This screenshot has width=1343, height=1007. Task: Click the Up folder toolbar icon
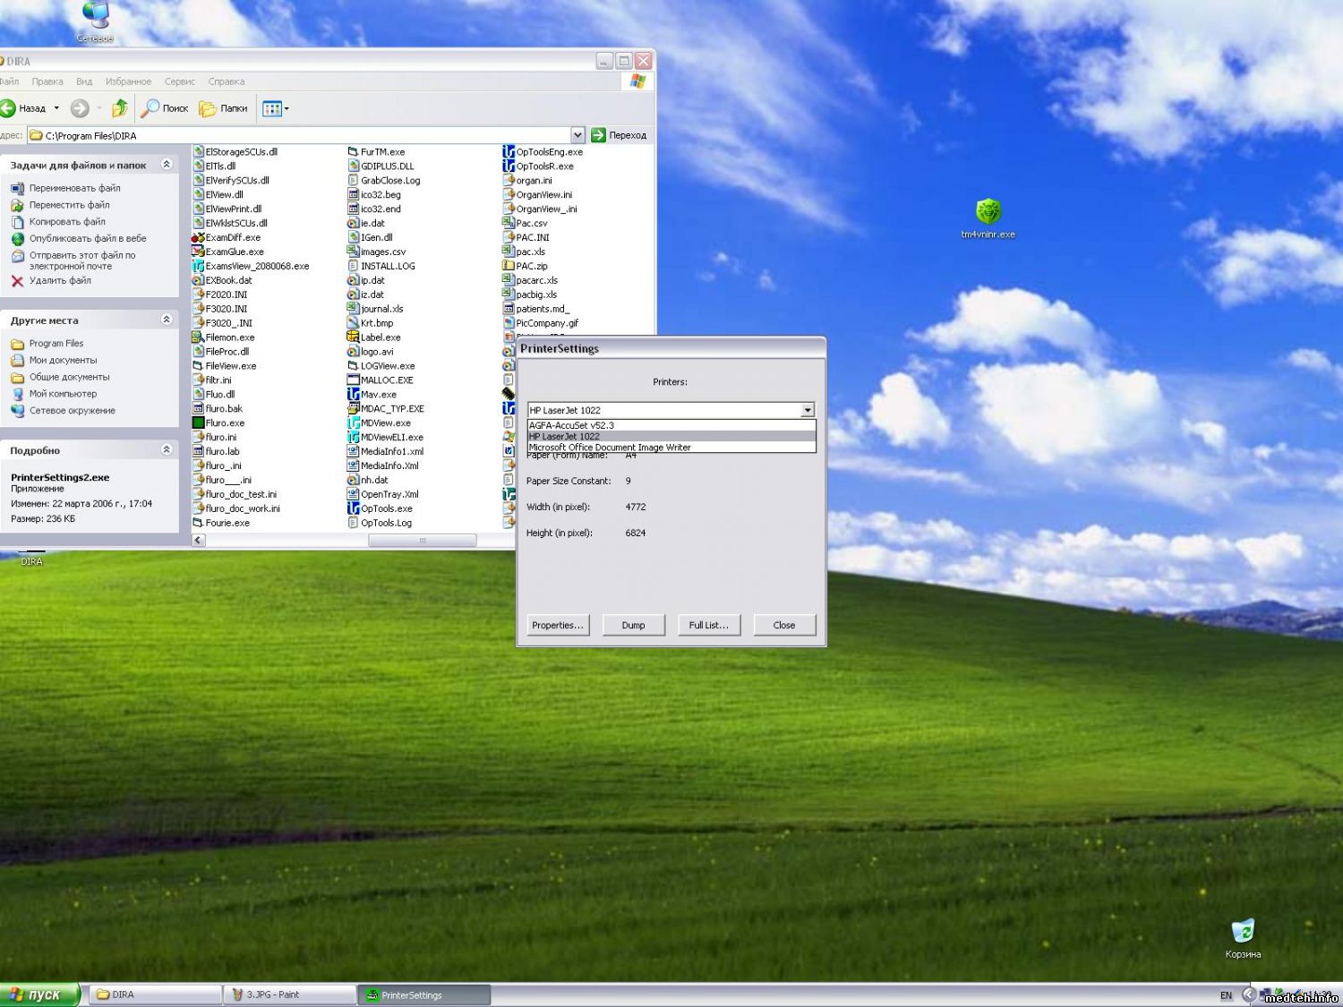pyautogui.click(x=119, y=108)
